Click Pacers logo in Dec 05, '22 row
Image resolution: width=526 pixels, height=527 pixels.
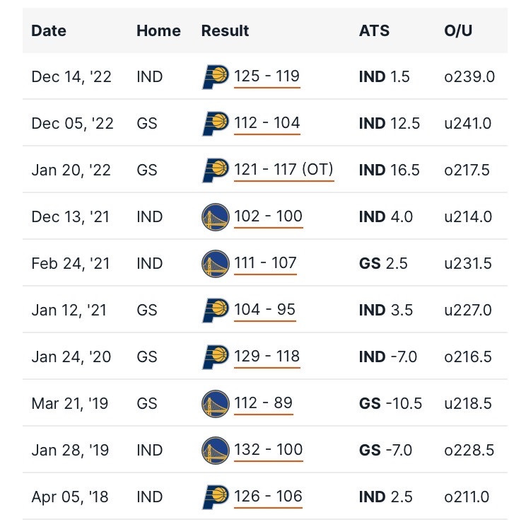click(216, 123)
